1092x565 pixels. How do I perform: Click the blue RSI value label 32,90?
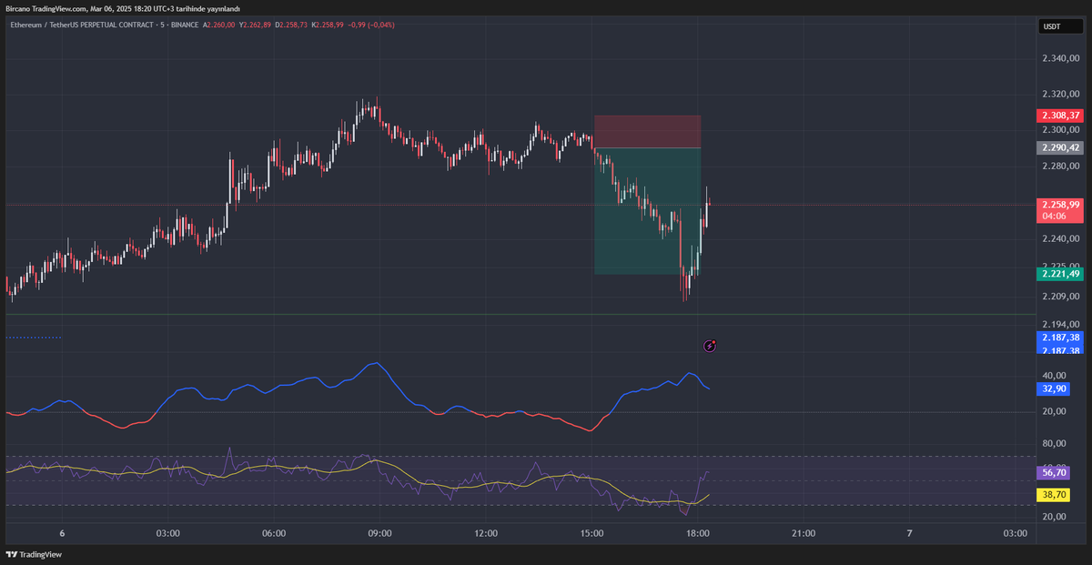tap(1055, 388)
